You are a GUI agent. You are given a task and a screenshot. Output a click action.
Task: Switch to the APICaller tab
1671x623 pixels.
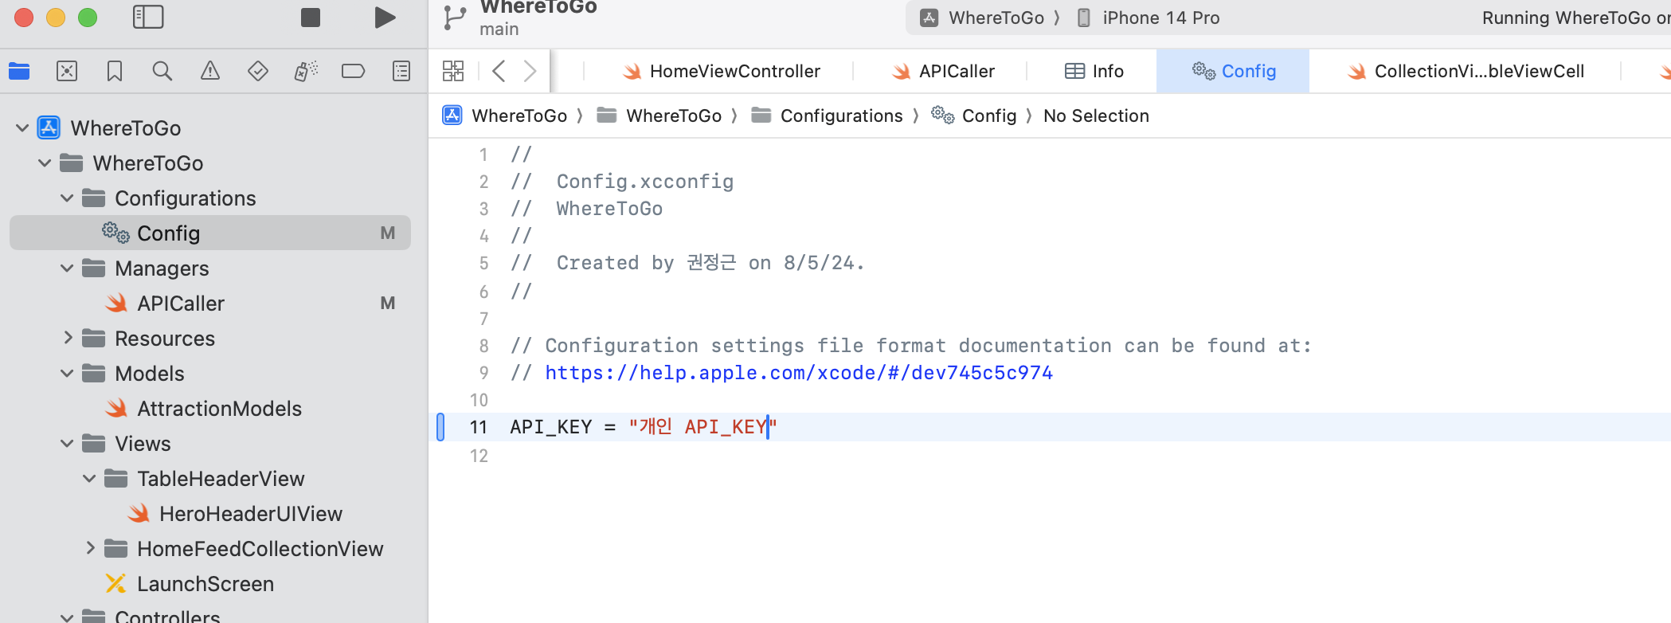(x=943, y=71)
